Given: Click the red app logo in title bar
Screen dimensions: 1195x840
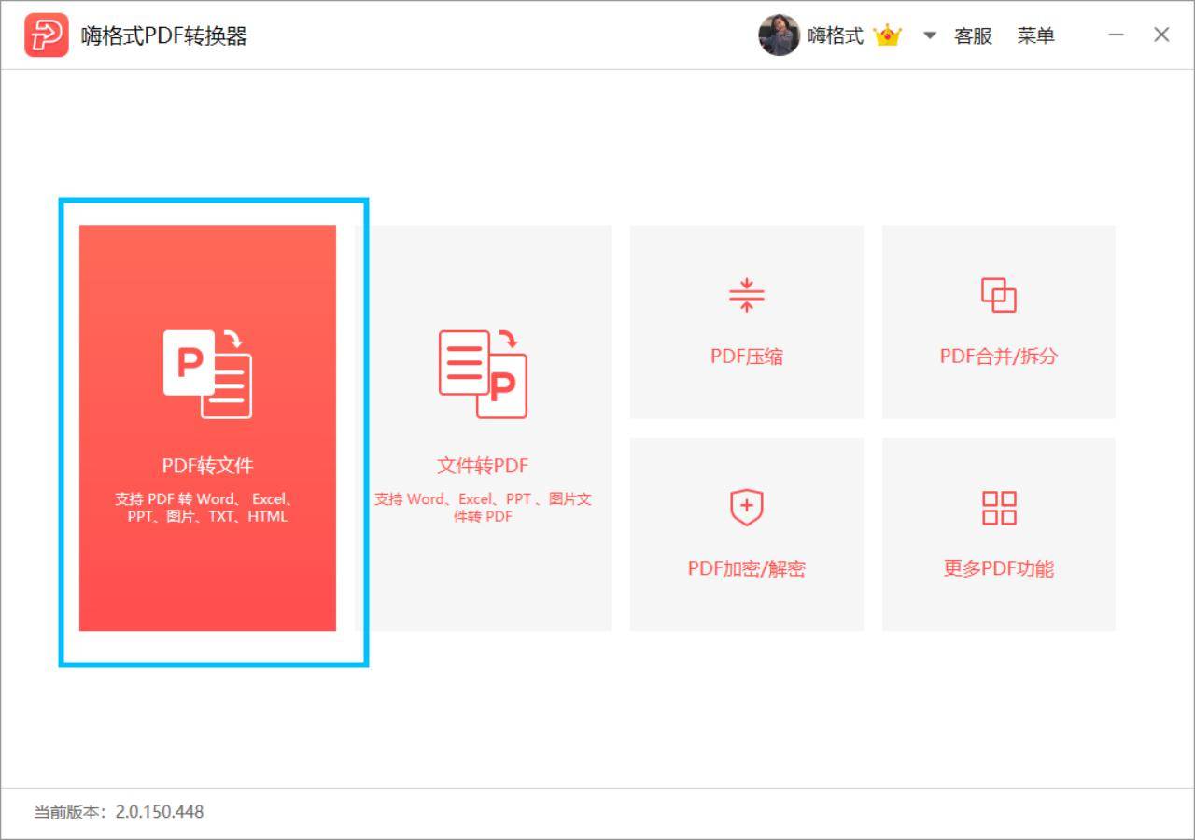Looking at the screenshot, I should point(47,35).
